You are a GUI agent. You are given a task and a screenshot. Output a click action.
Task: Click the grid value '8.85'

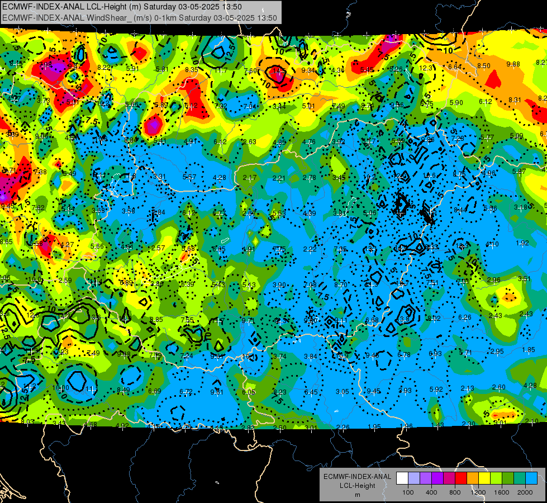coord(156,320)
